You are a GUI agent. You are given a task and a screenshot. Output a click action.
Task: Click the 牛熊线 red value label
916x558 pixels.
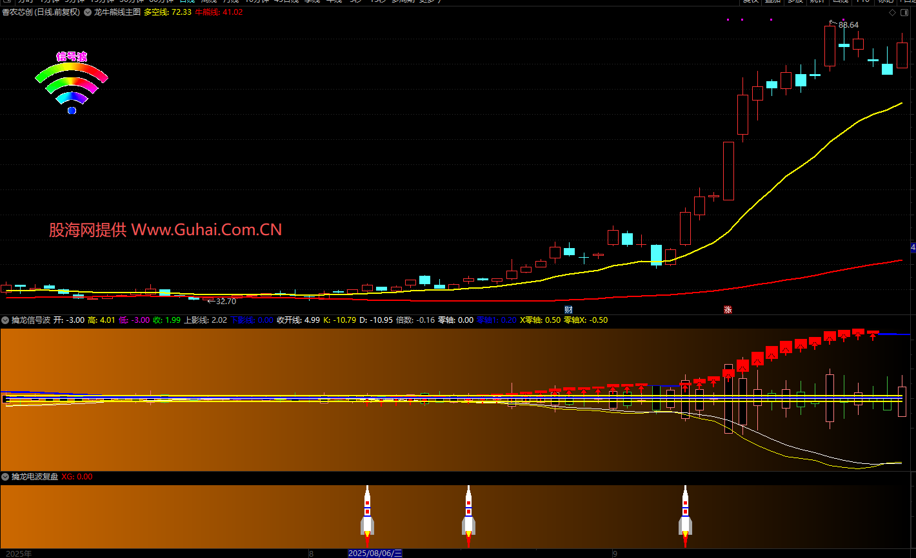218,12
